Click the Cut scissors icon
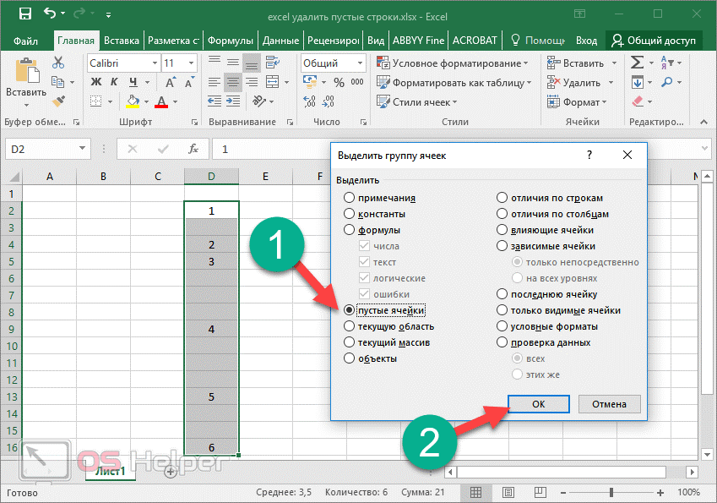Viewport: 717px width, 503px height. point(58,63)
